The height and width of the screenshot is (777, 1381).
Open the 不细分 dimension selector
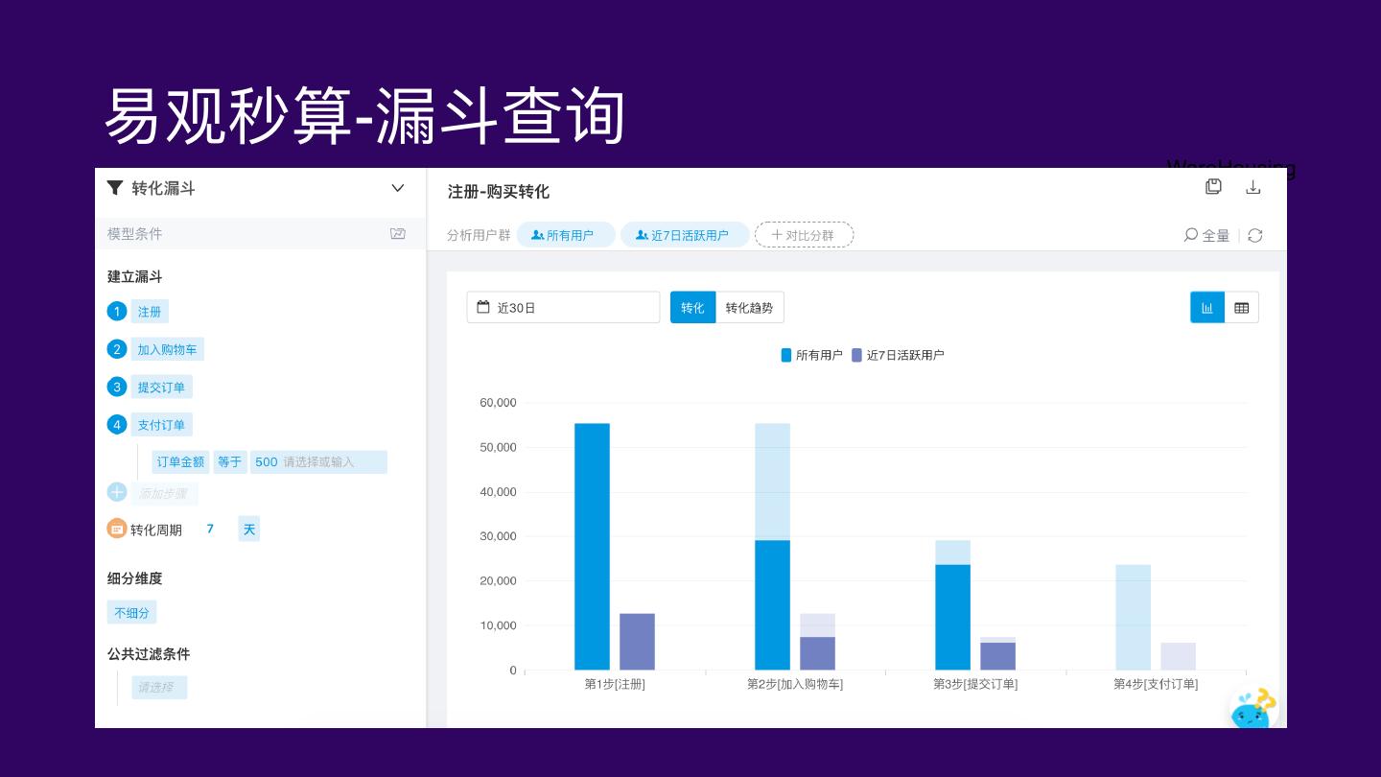[x=132, y=612]
